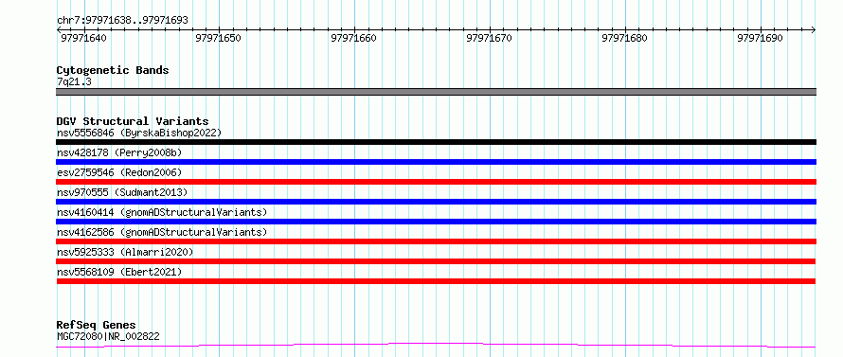Click the red nsv5568109 Ebert2021 bar
Viewport: 843px width, 357px height.
436,281
